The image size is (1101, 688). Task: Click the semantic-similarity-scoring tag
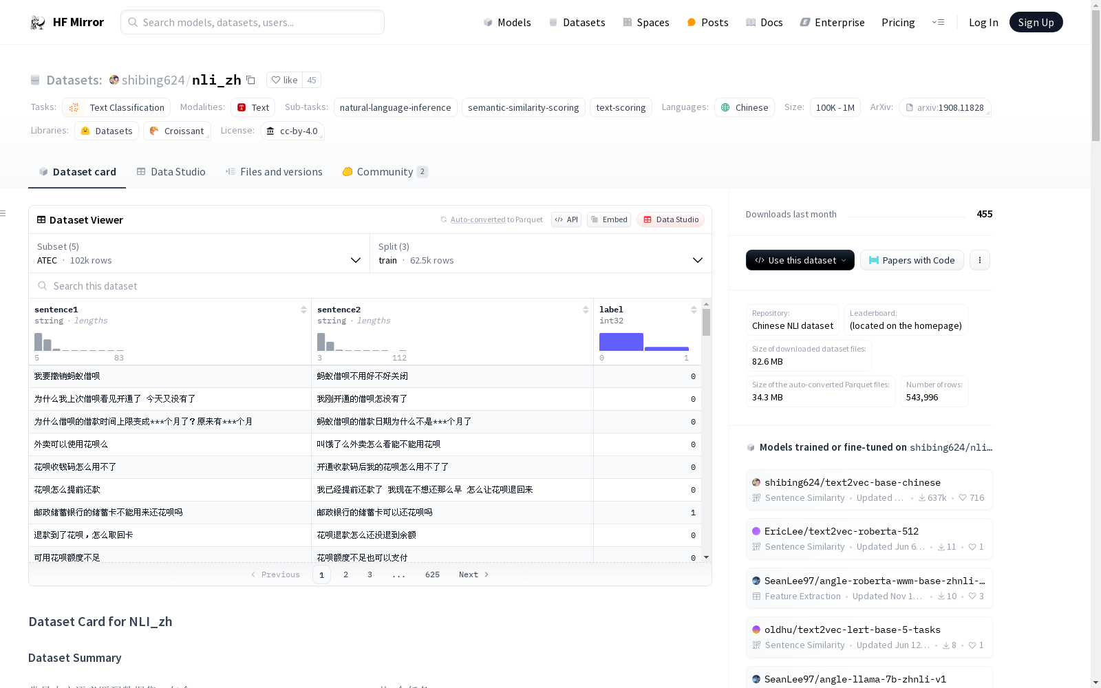[524, 107]
